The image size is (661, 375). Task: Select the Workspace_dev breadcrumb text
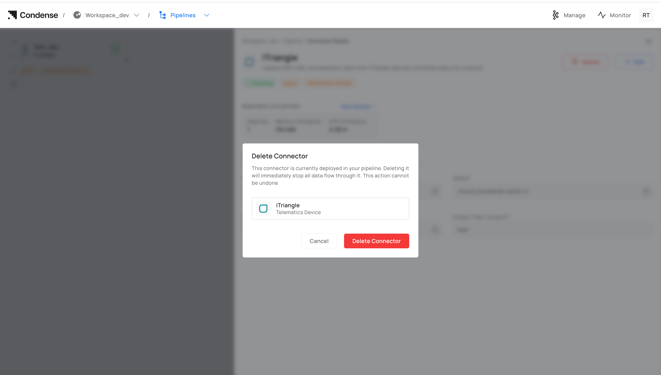(x=107, y=15)
